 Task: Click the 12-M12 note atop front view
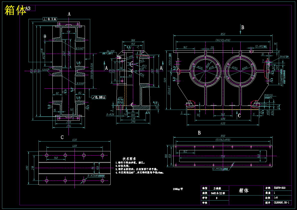pos(261,46)
